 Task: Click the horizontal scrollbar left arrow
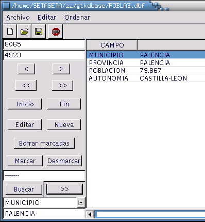coord(90,214)
